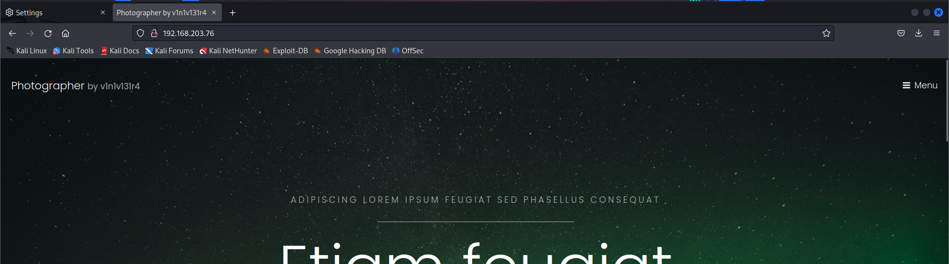This screenshot has height=264, width=949.
Task: Open the browser home page
Action: pyautogui.click(x=65, y=33)
